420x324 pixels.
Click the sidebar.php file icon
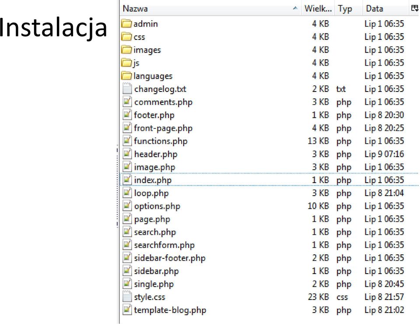point(127,271)
